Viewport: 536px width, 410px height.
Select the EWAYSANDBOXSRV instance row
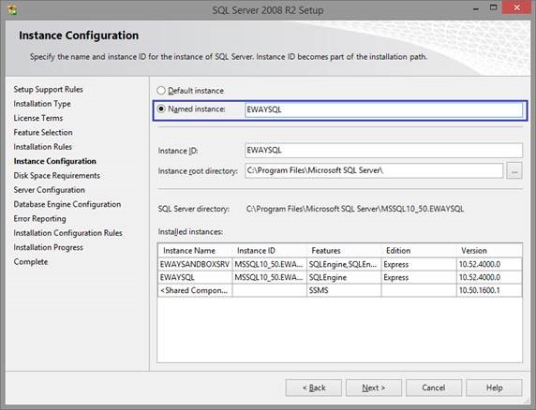click(340, 264)
